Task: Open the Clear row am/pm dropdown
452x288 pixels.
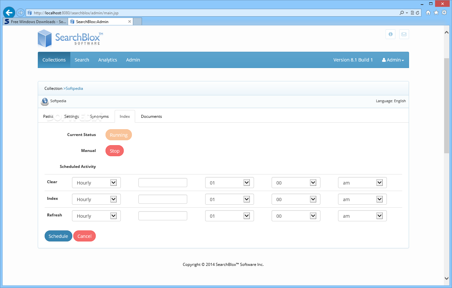Action: (x=362, y=183)
